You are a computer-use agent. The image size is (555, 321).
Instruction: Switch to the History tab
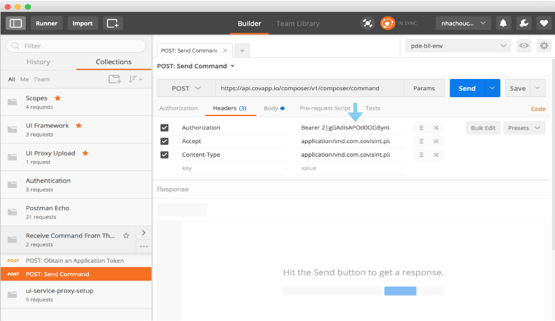[x=38, y=62]
